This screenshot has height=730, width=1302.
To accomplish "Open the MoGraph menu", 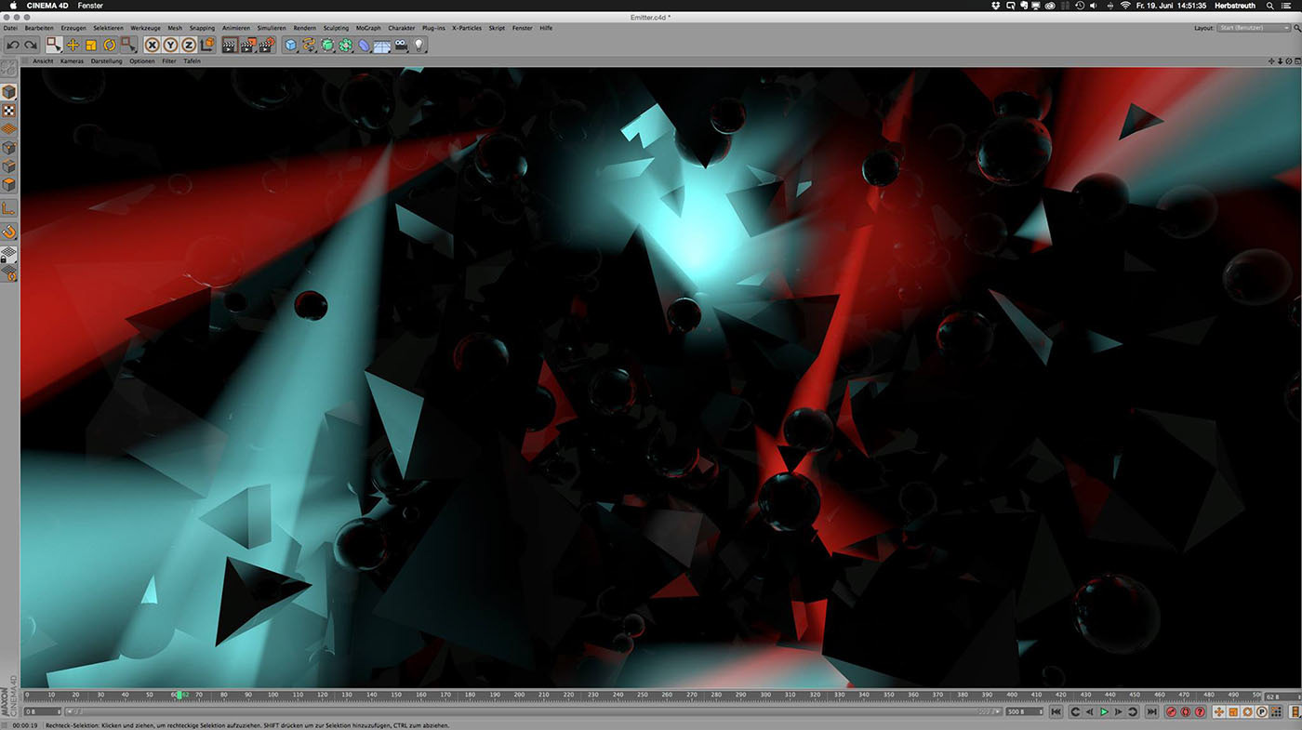I will tap(368, 28).
